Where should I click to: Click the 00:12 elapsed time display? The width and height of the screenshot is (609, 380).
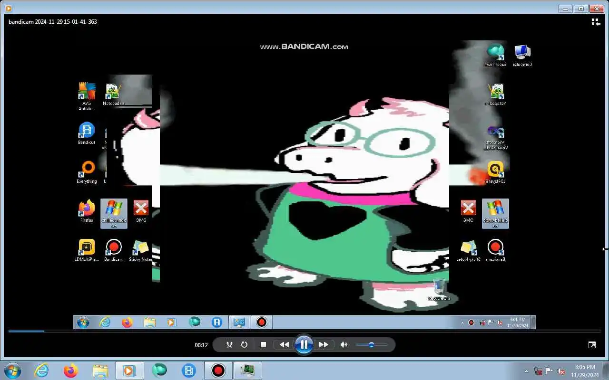201,345
